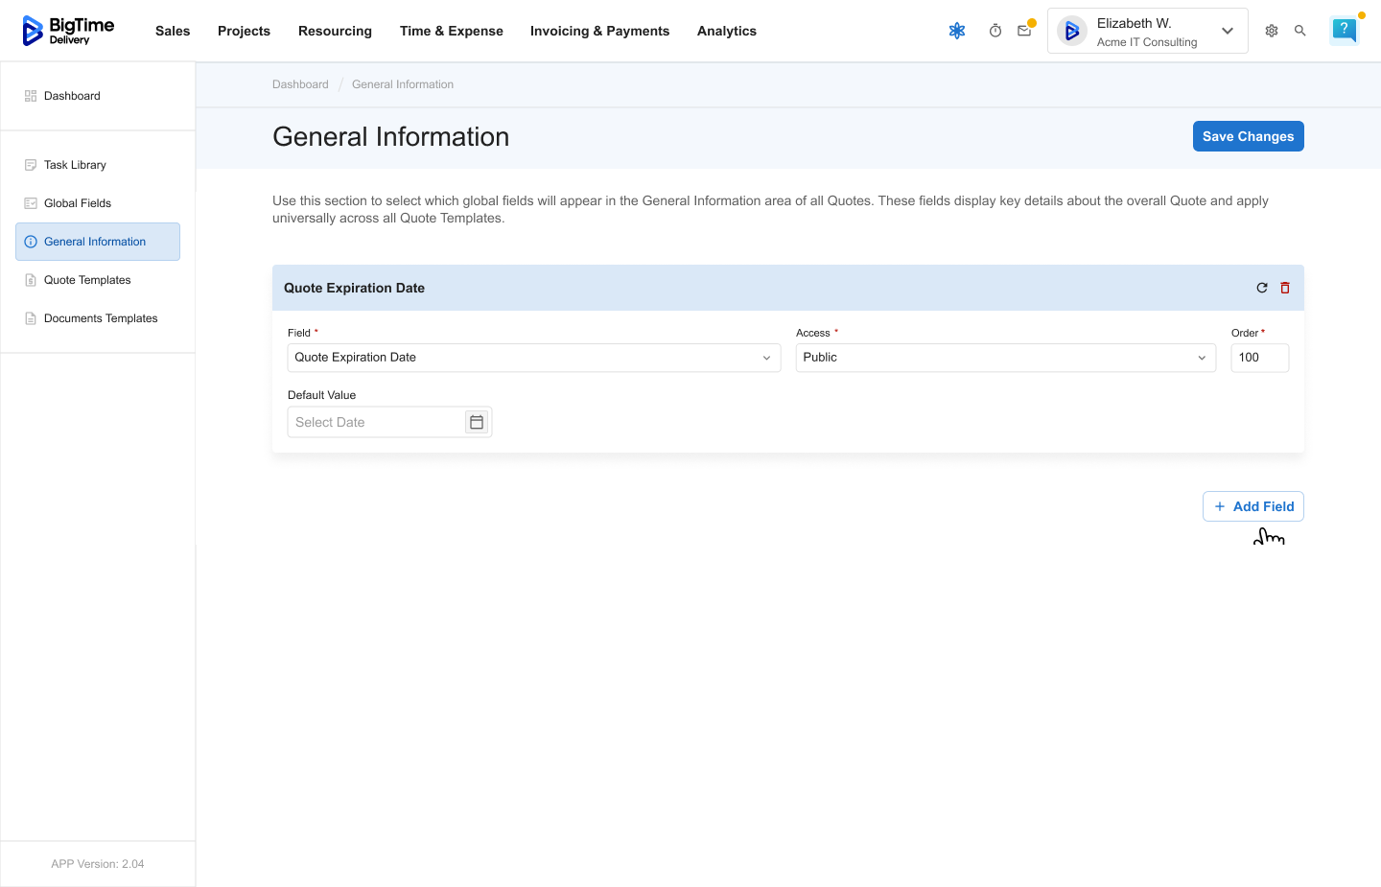Click the search magnifier icon

click(x=1300, y=31)
